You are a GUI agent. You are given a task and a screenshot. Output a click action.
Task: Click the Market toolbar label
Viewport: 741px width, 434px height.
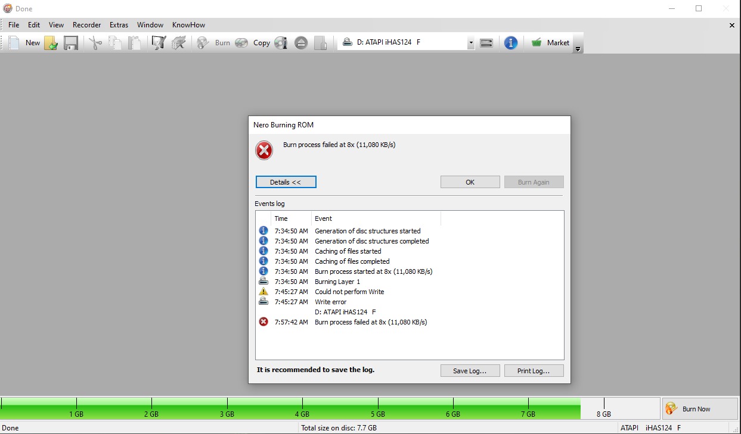click(x=558, y=43)
